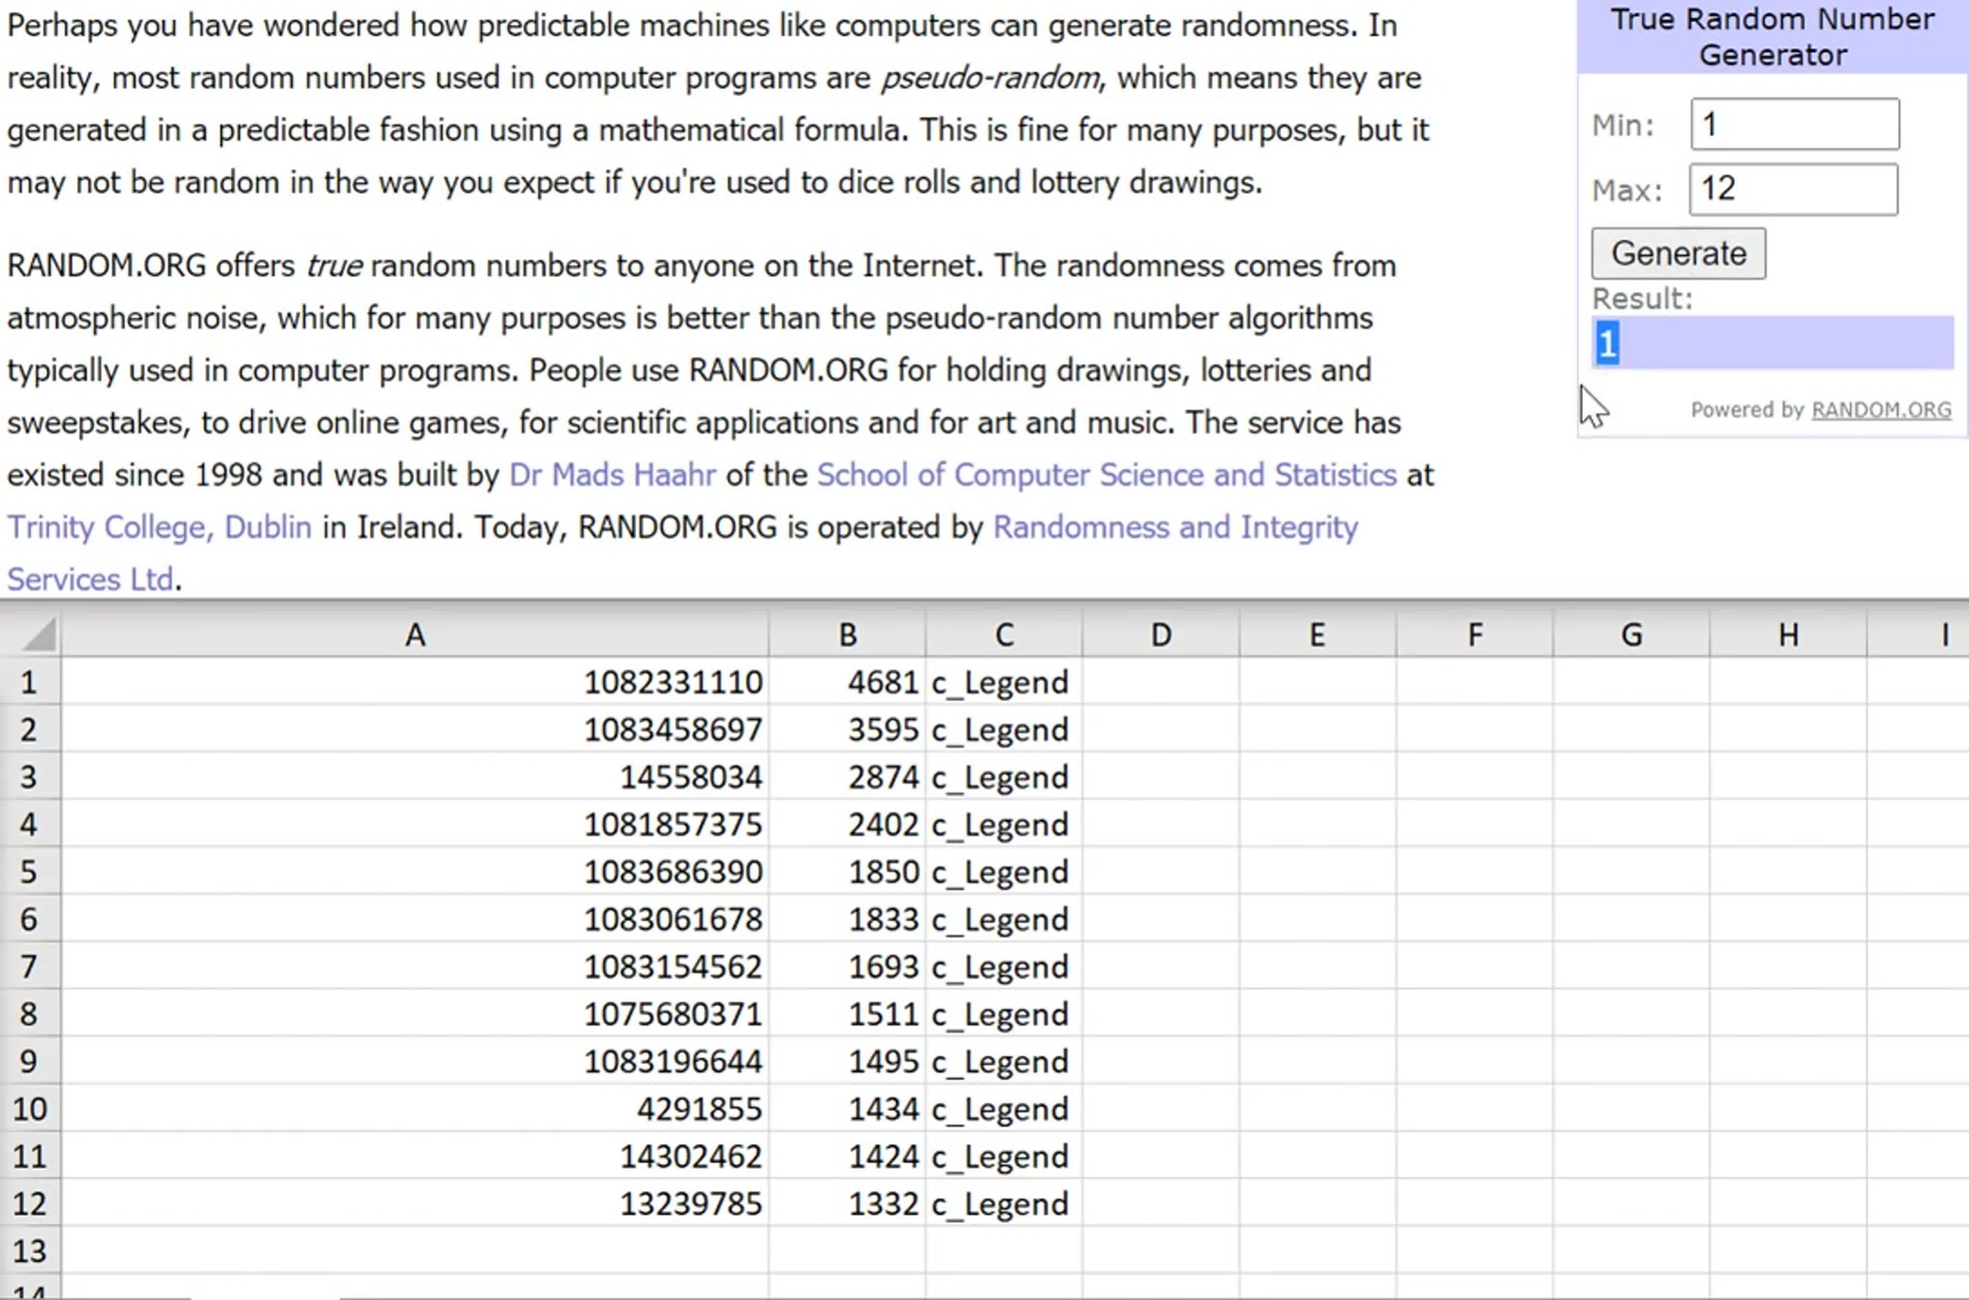The height and width of the screenshot is (1300, 1969).
Task: Select row 2 header
Action: point(30,729)
